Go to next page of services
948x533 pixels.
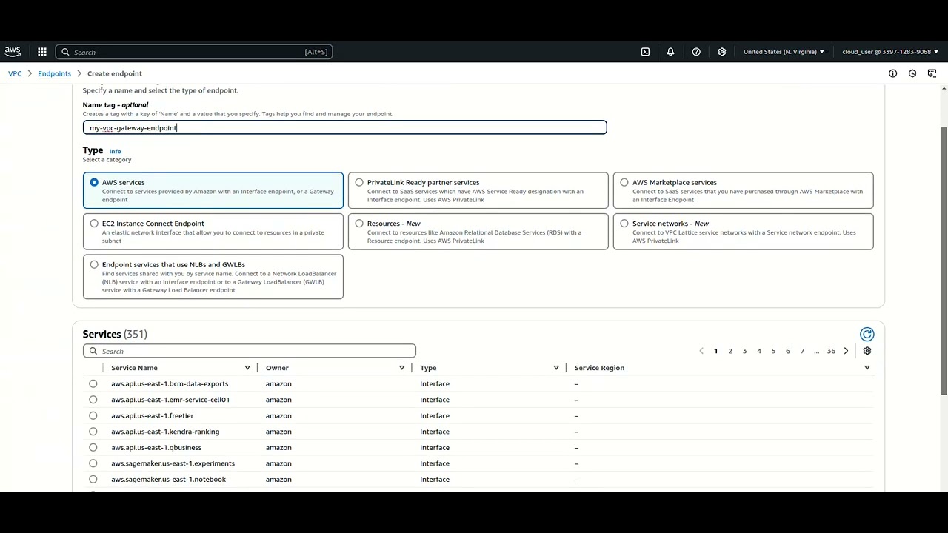(x=846, y=351)
